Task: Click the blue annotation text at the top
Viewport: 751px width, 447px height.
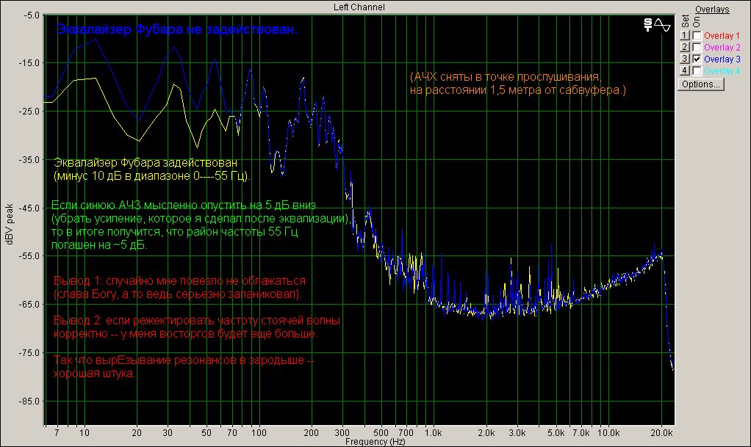Action: (x=177, y=30)
